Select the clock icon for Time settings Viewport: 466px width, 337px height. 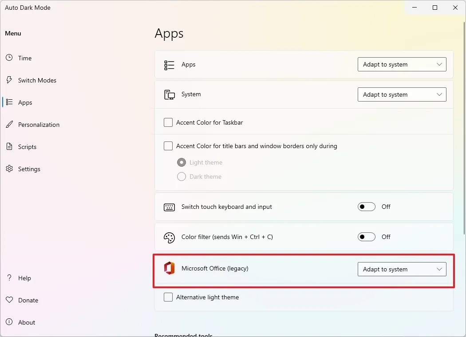point(9,58)
